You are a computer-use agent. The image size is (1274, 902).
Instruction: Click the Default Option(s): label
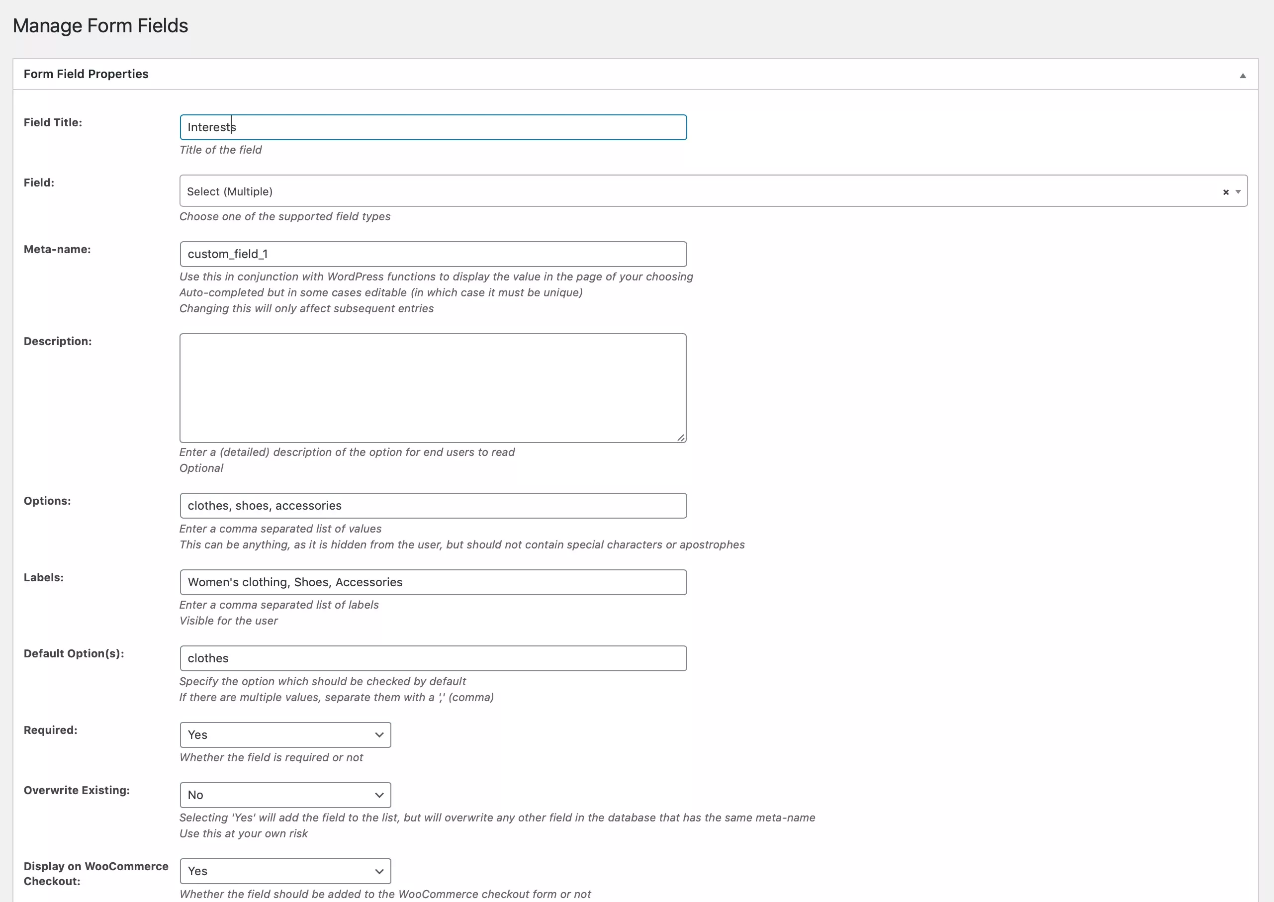pos(74,653)
